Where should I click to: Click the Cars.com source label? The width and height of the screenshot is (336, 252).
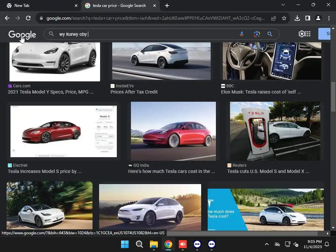tap(22, 86)
